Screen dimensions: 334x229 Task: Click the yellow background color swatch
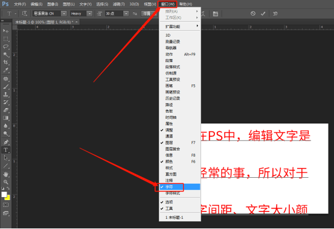click(8, 198)
